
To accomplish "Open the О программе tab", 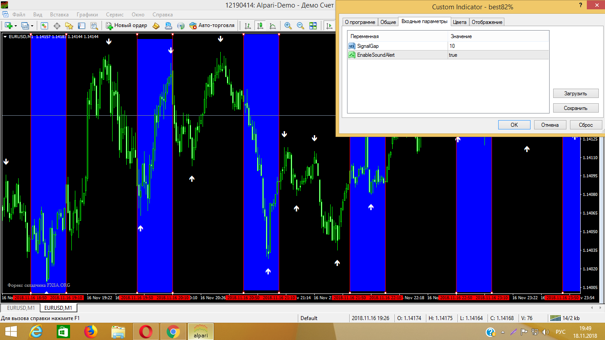I will point(360,22).
